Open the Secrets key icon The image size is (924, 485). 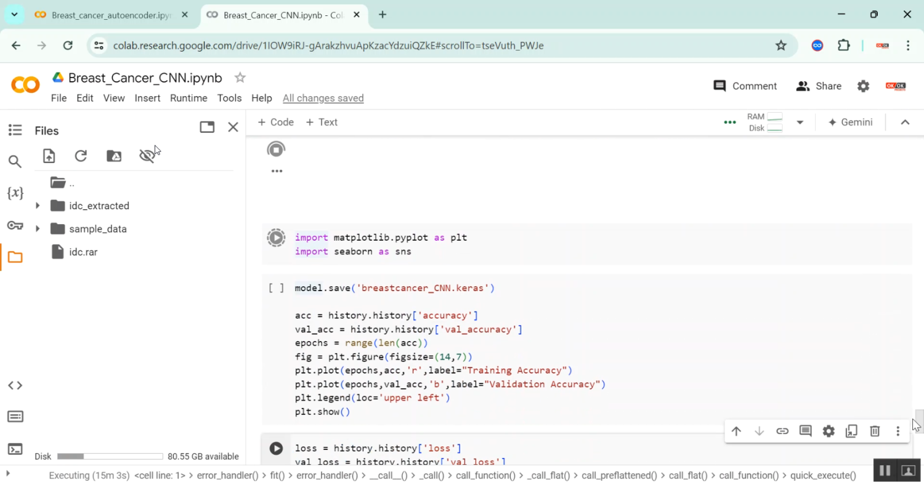pos(15,225)
